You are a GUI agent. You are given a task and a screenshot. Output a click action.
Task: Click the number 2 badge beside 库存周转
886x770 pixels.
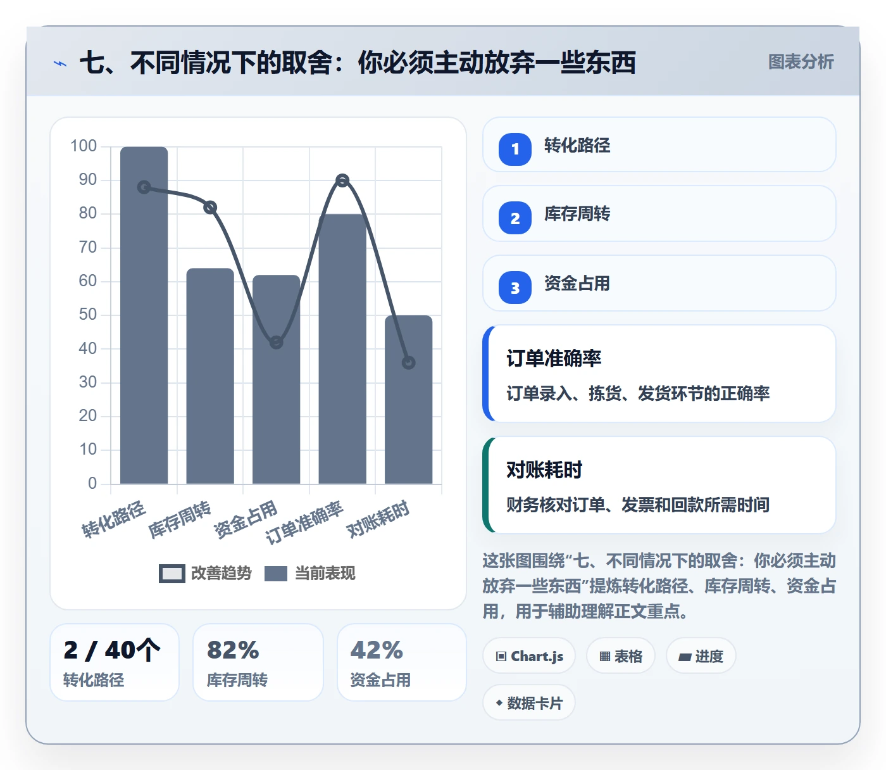(x=515, y=218)
